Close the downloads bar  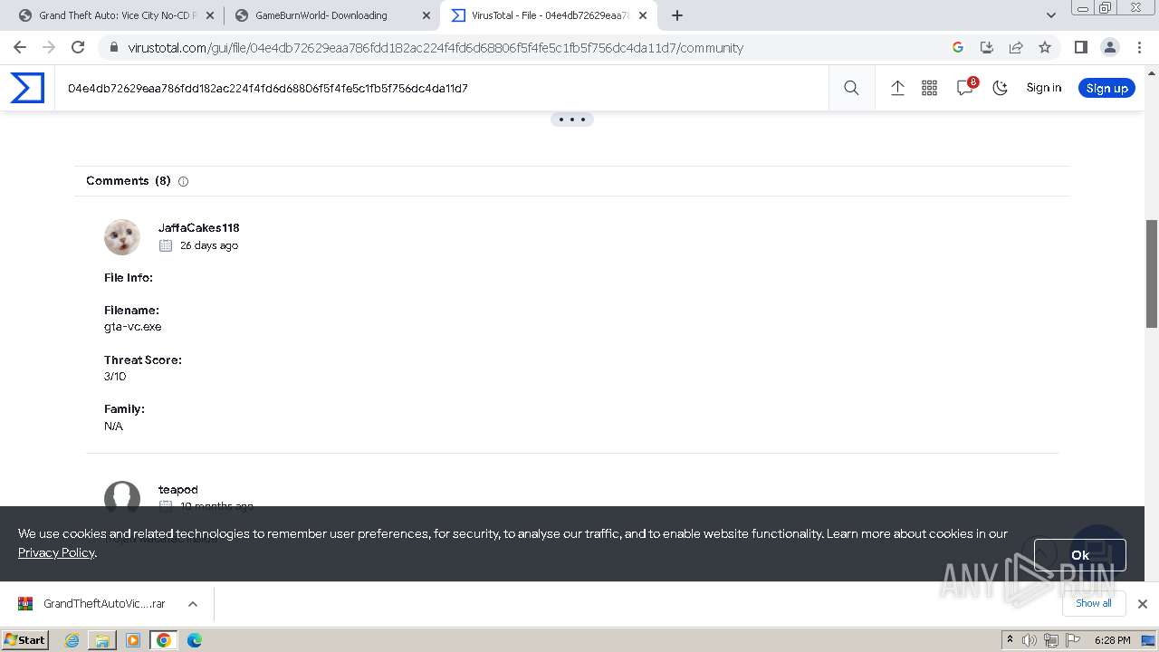[x=1142, y=604]
